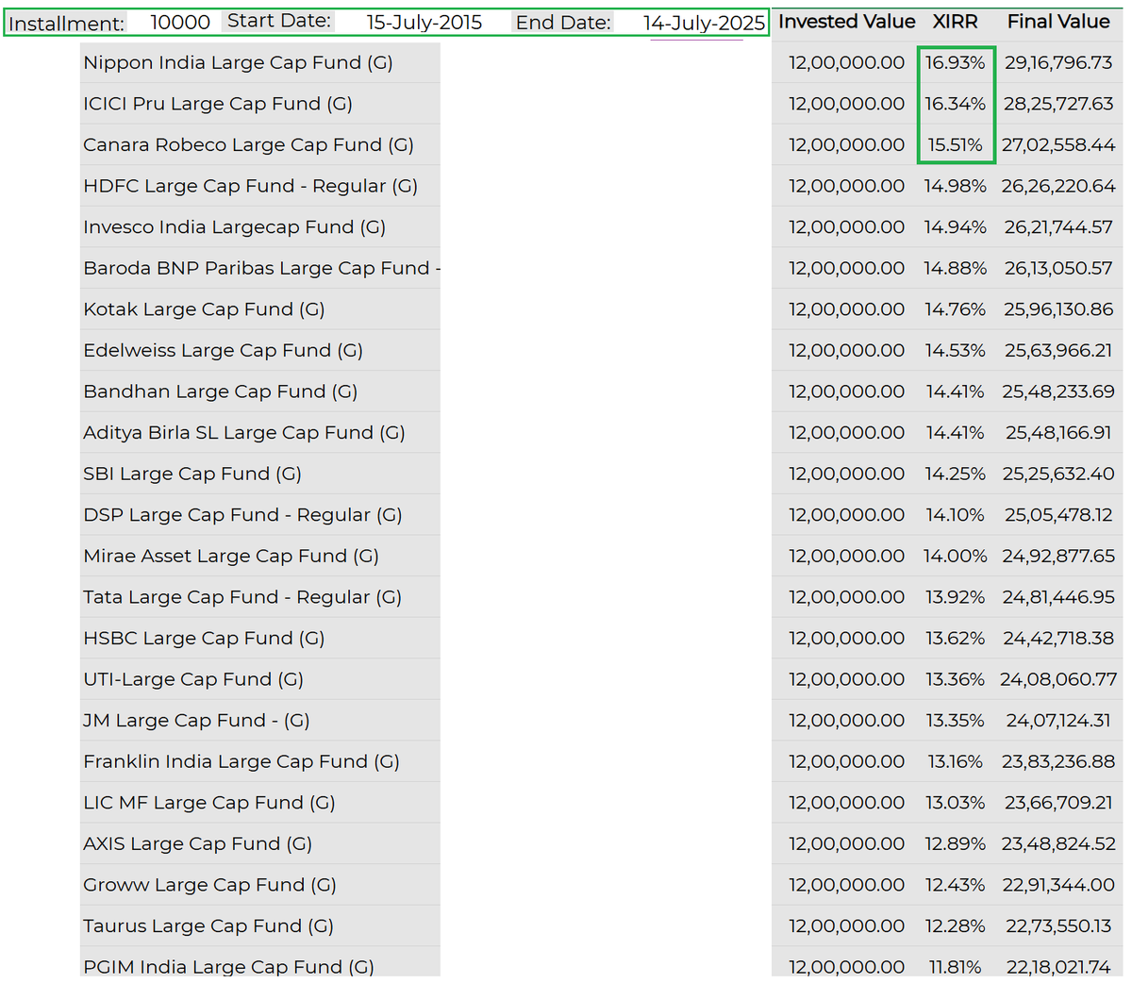Click final value 24,81,446.95
The image size is (1132, 983).
1058,597
